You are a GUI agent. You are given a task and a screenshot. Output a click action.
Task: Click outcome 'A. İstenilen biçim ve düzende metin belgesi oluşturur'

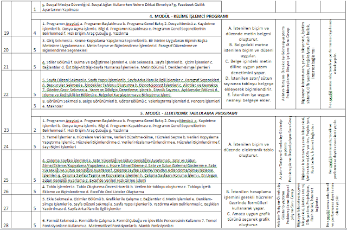coord(248,34)
